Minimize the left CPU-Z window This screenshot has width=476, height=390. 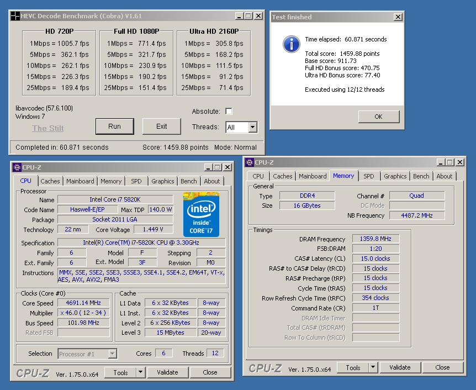(x=208, y=167)
